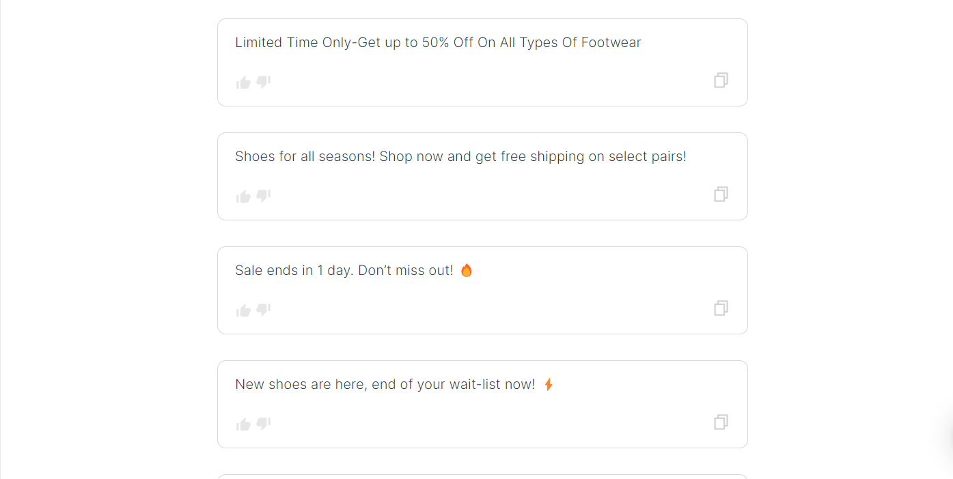Click the 'Shoes for all seasons!' sentence
The height and width of the screenshot is (479, 953).
click(305, 156)
